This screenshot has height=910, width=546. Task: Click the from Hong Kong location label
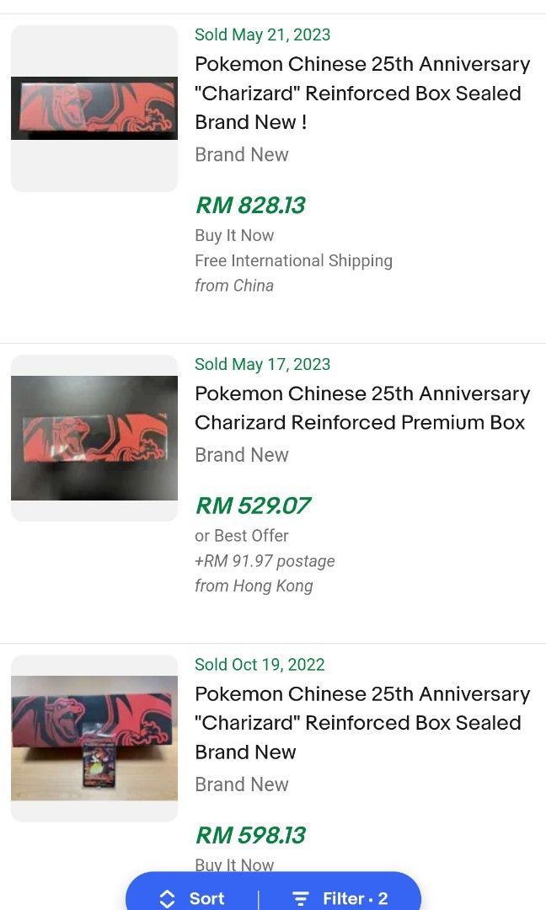(x=254, y=586)
